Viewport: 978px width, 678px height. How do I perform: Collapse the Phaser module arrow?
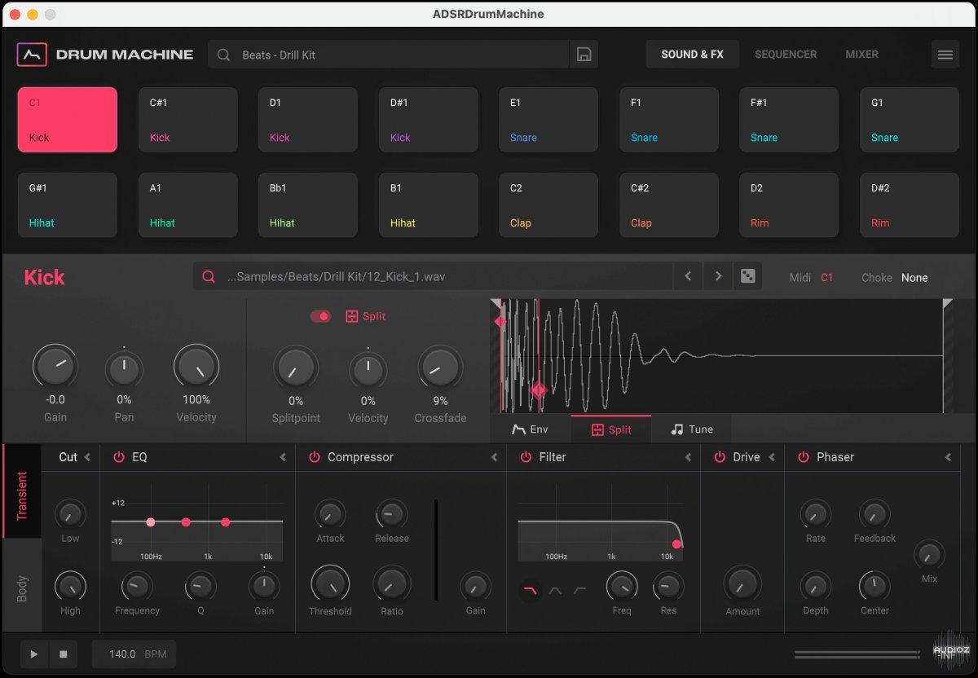point(948,457)
